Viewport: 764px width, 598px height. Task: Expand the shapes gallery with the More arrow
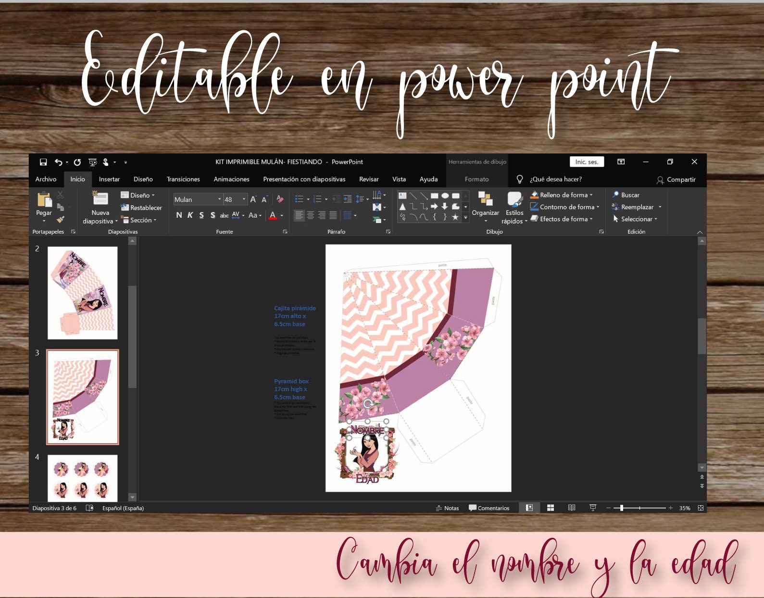tap(465, 218)
